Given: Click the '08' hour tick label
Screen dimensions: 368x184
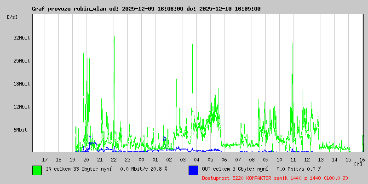Looking at the screenshot, I should coord(252,160).
